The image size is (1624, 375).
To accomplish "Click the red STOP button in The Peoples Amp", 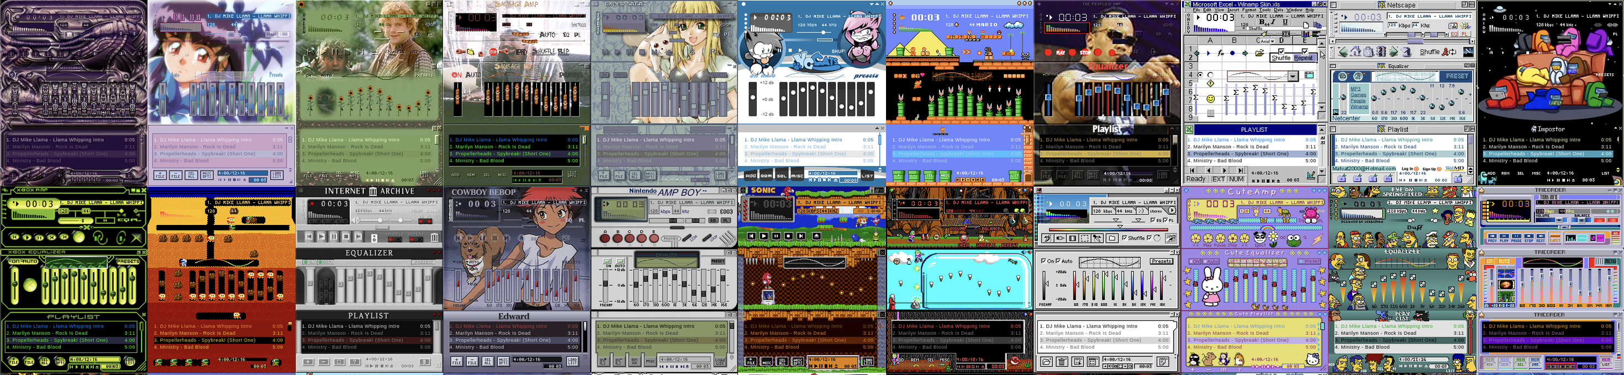I will click(x=1085, y=52).
